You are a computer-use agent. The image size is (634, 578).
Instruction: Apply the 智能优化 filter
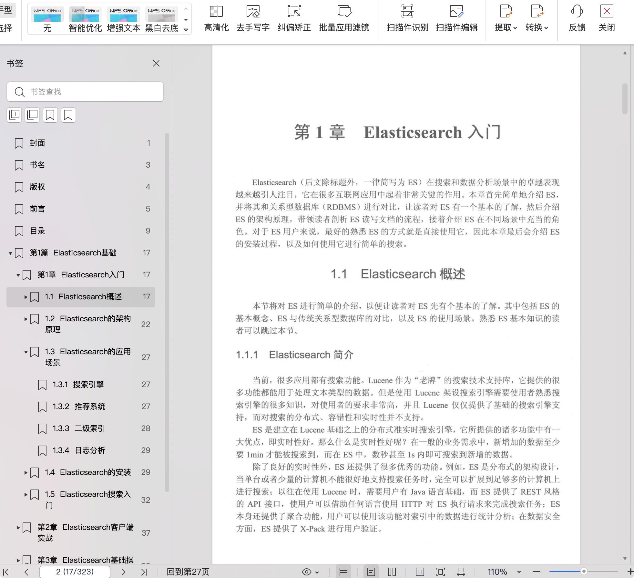pyautogui.click(x=85, y=19)
